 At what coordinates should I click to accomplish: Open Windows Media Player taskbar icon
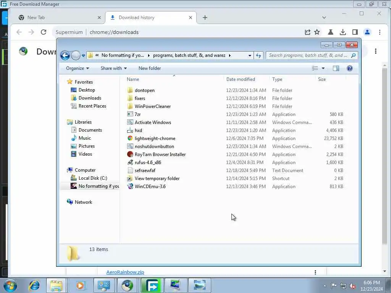click(x=80, y=285)
